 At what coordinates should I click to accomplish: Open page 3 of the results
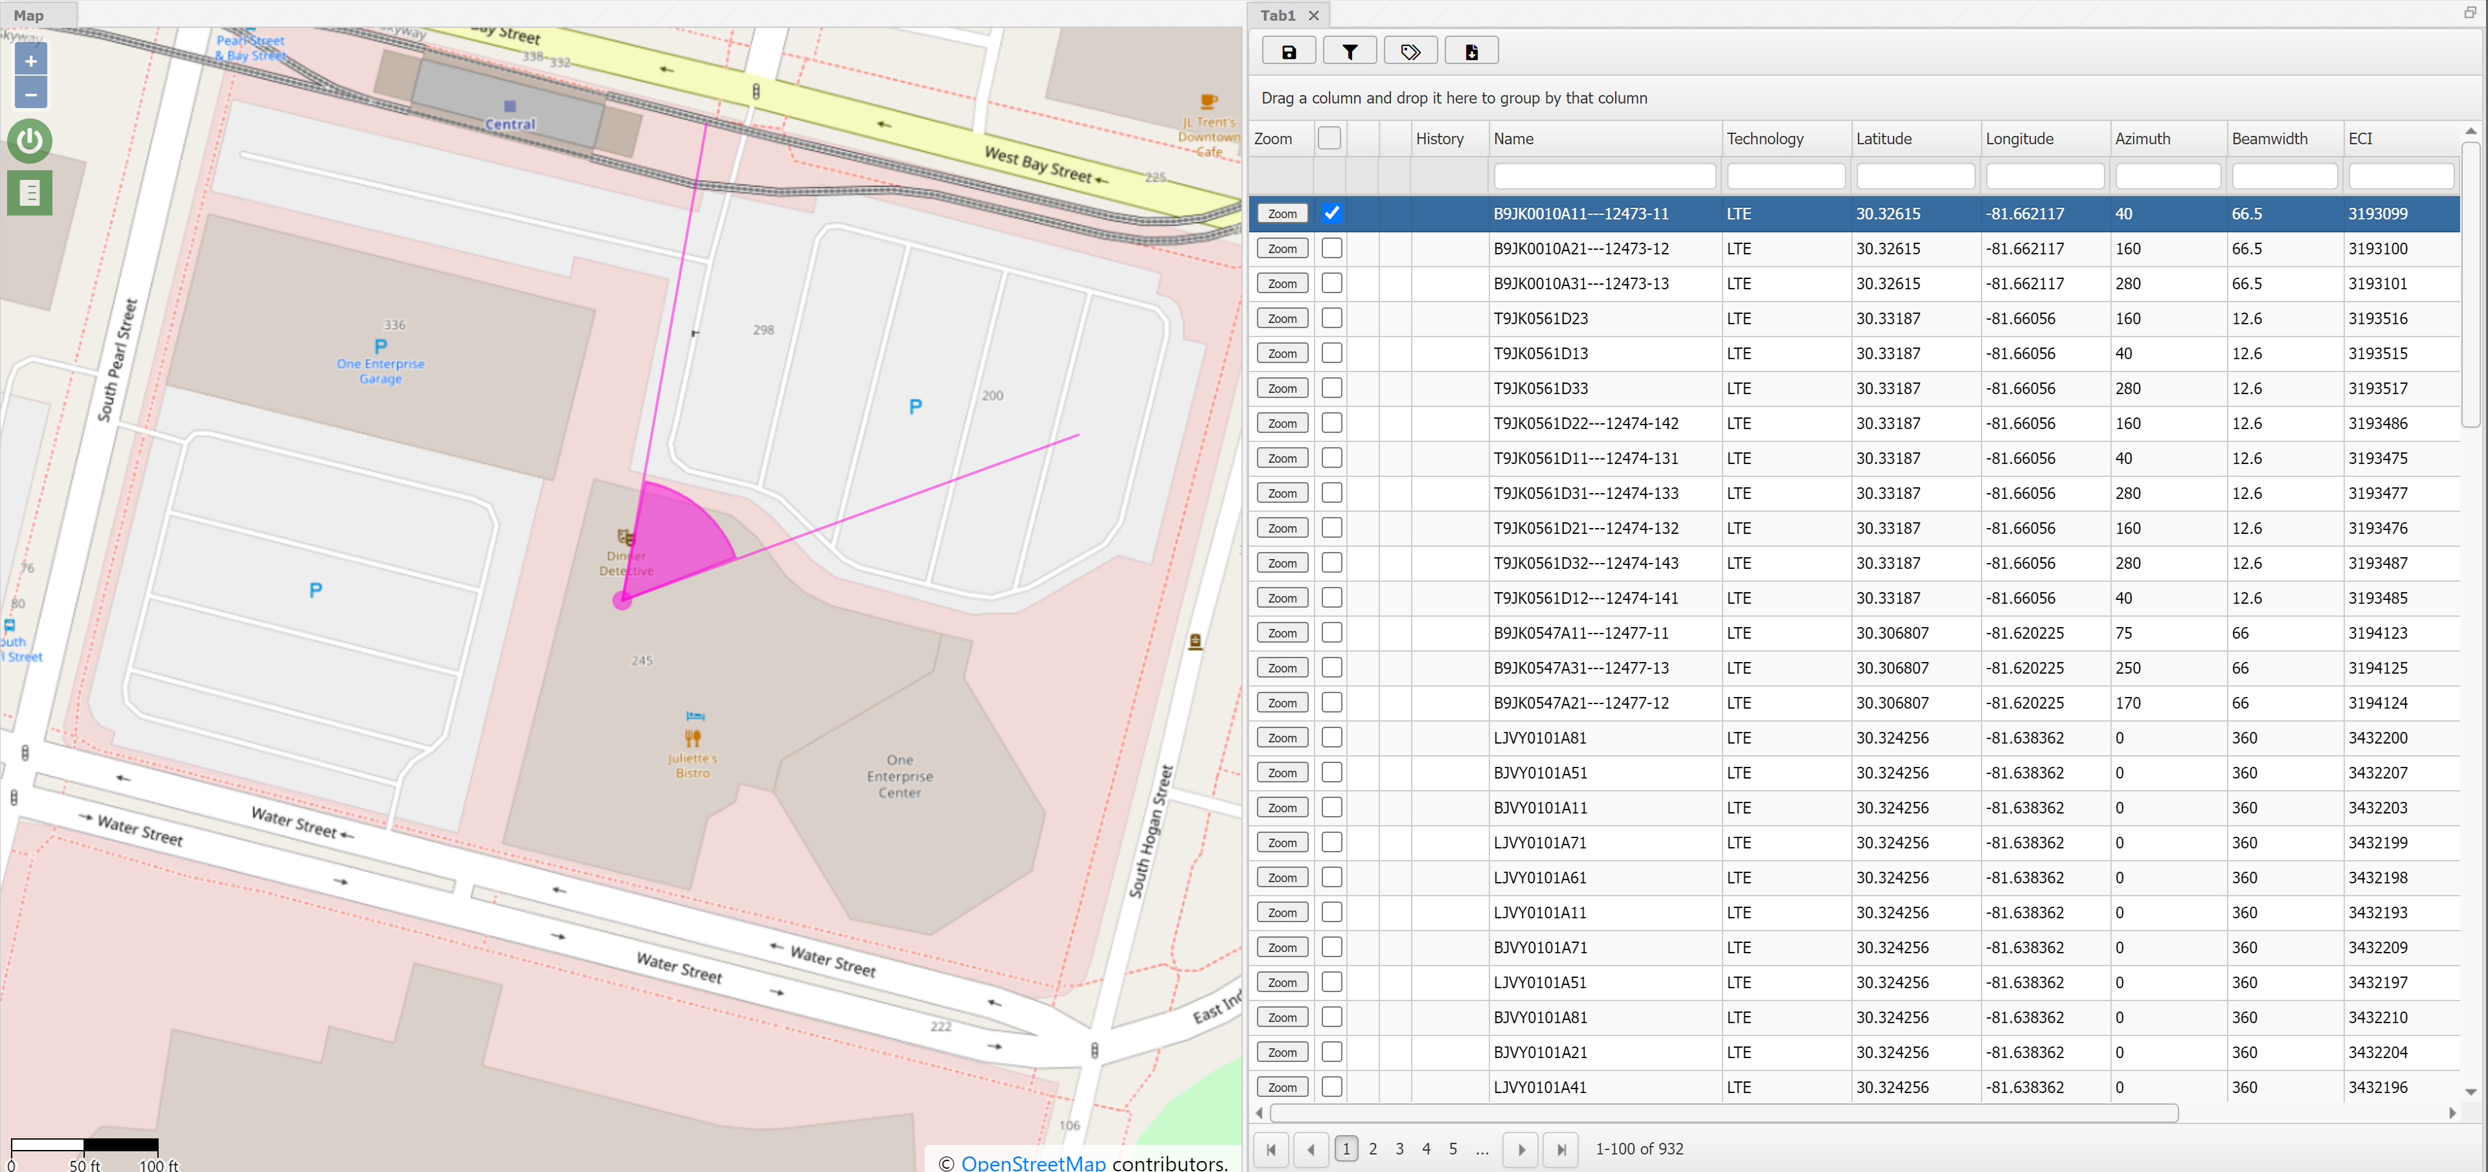point(1399,1149)
